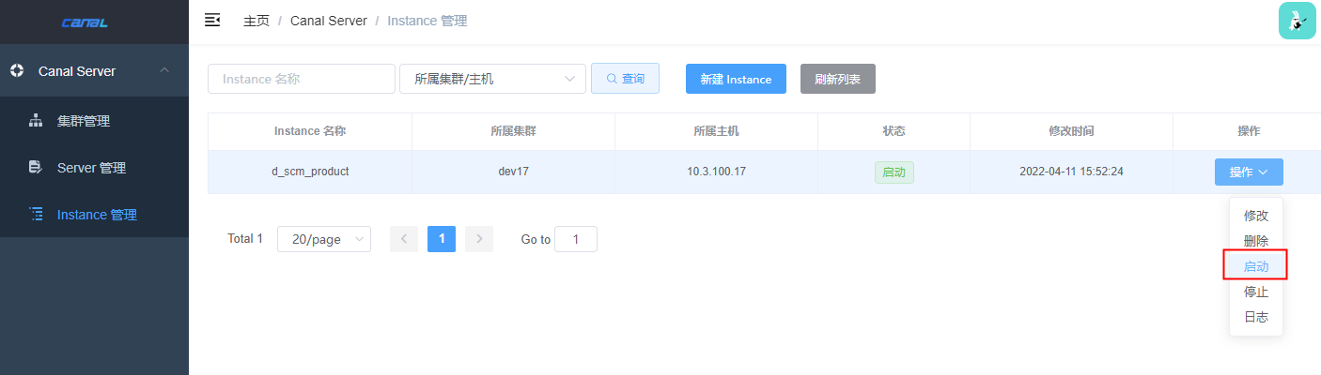
Task: Click the user avatar in top right
Action: 1297,21
